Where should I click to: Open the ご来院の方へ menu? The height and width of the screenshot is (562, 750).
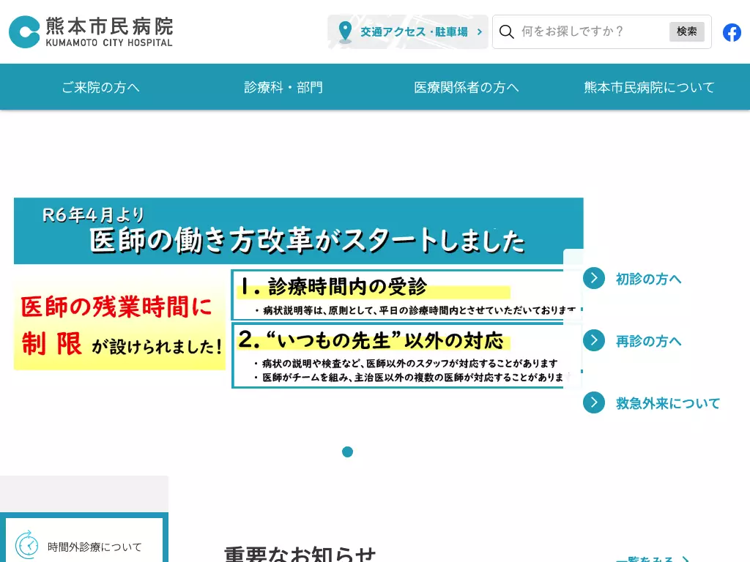(x=100, y=87)
